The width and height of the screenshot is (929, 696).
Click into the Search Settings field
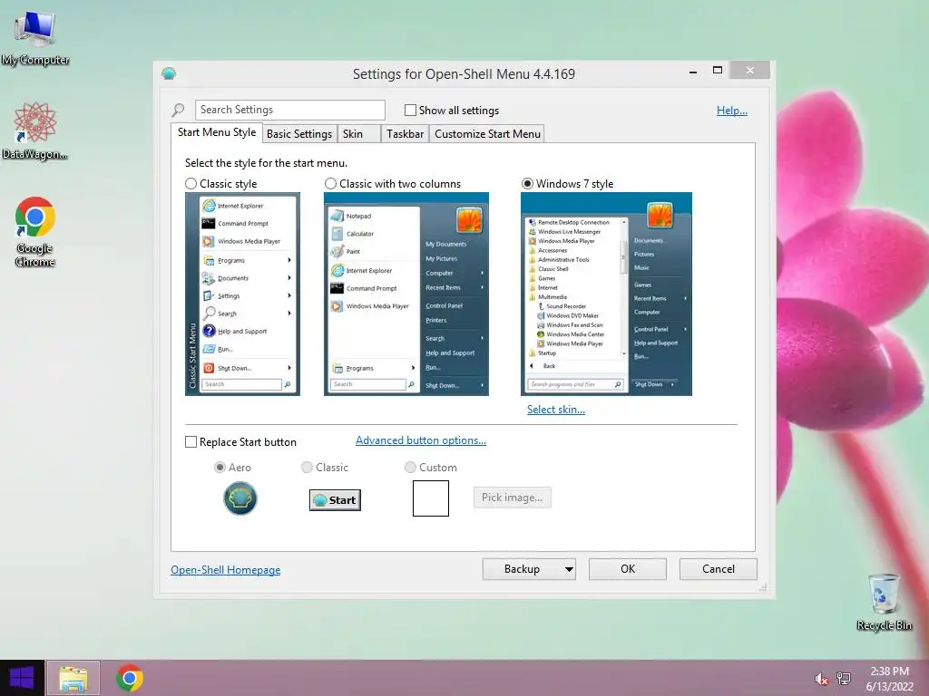289,110
